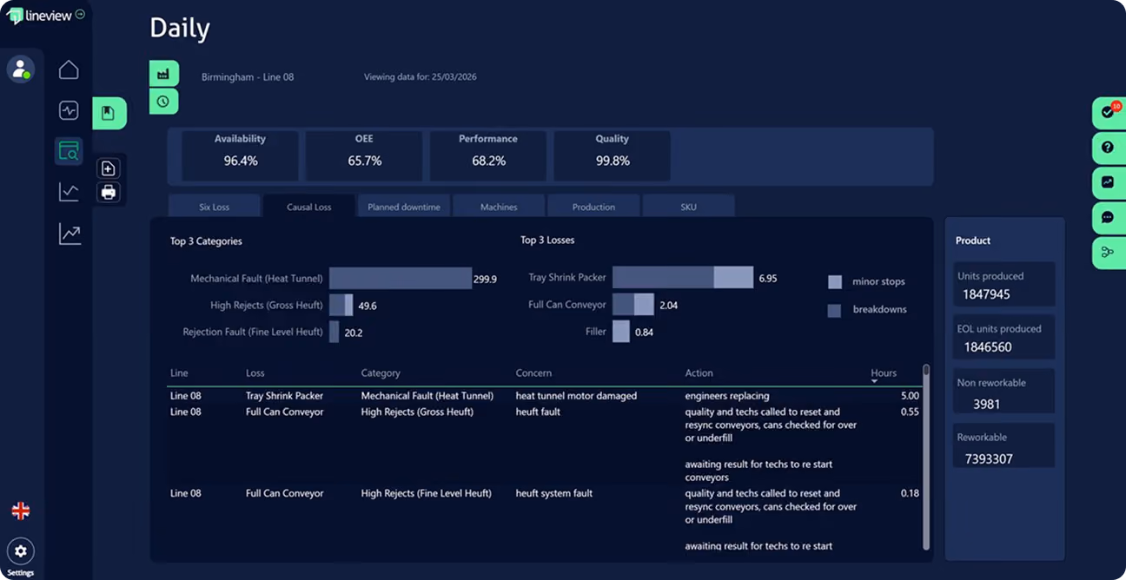
Task: Collapse sidebar using arrow next to lineview
Action: point(80,14)
